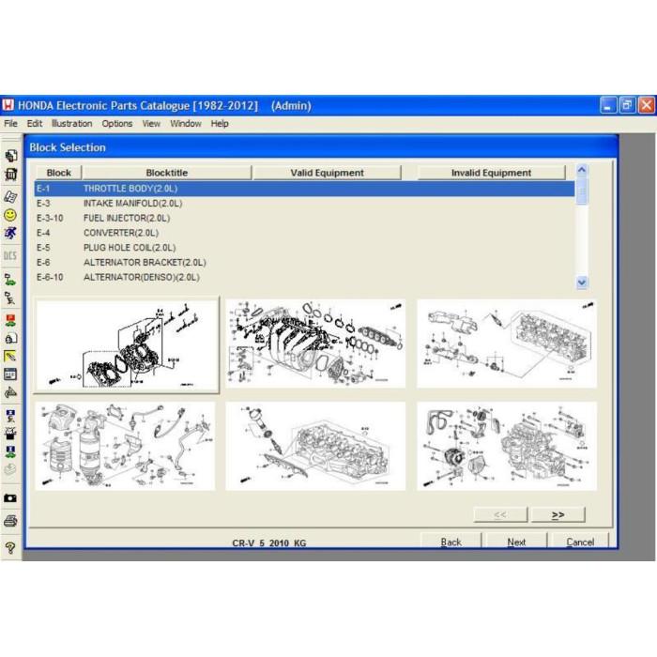Open the File menu
Viewport: 657px width, 657px height.
[10, 124]
